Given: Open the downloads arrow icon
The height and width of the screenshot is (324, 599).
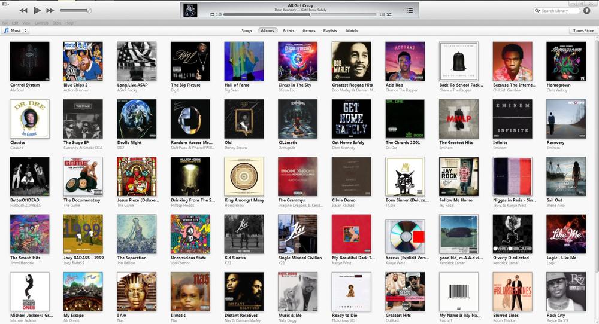Looking at the screenshot, I should click(587, 11).
